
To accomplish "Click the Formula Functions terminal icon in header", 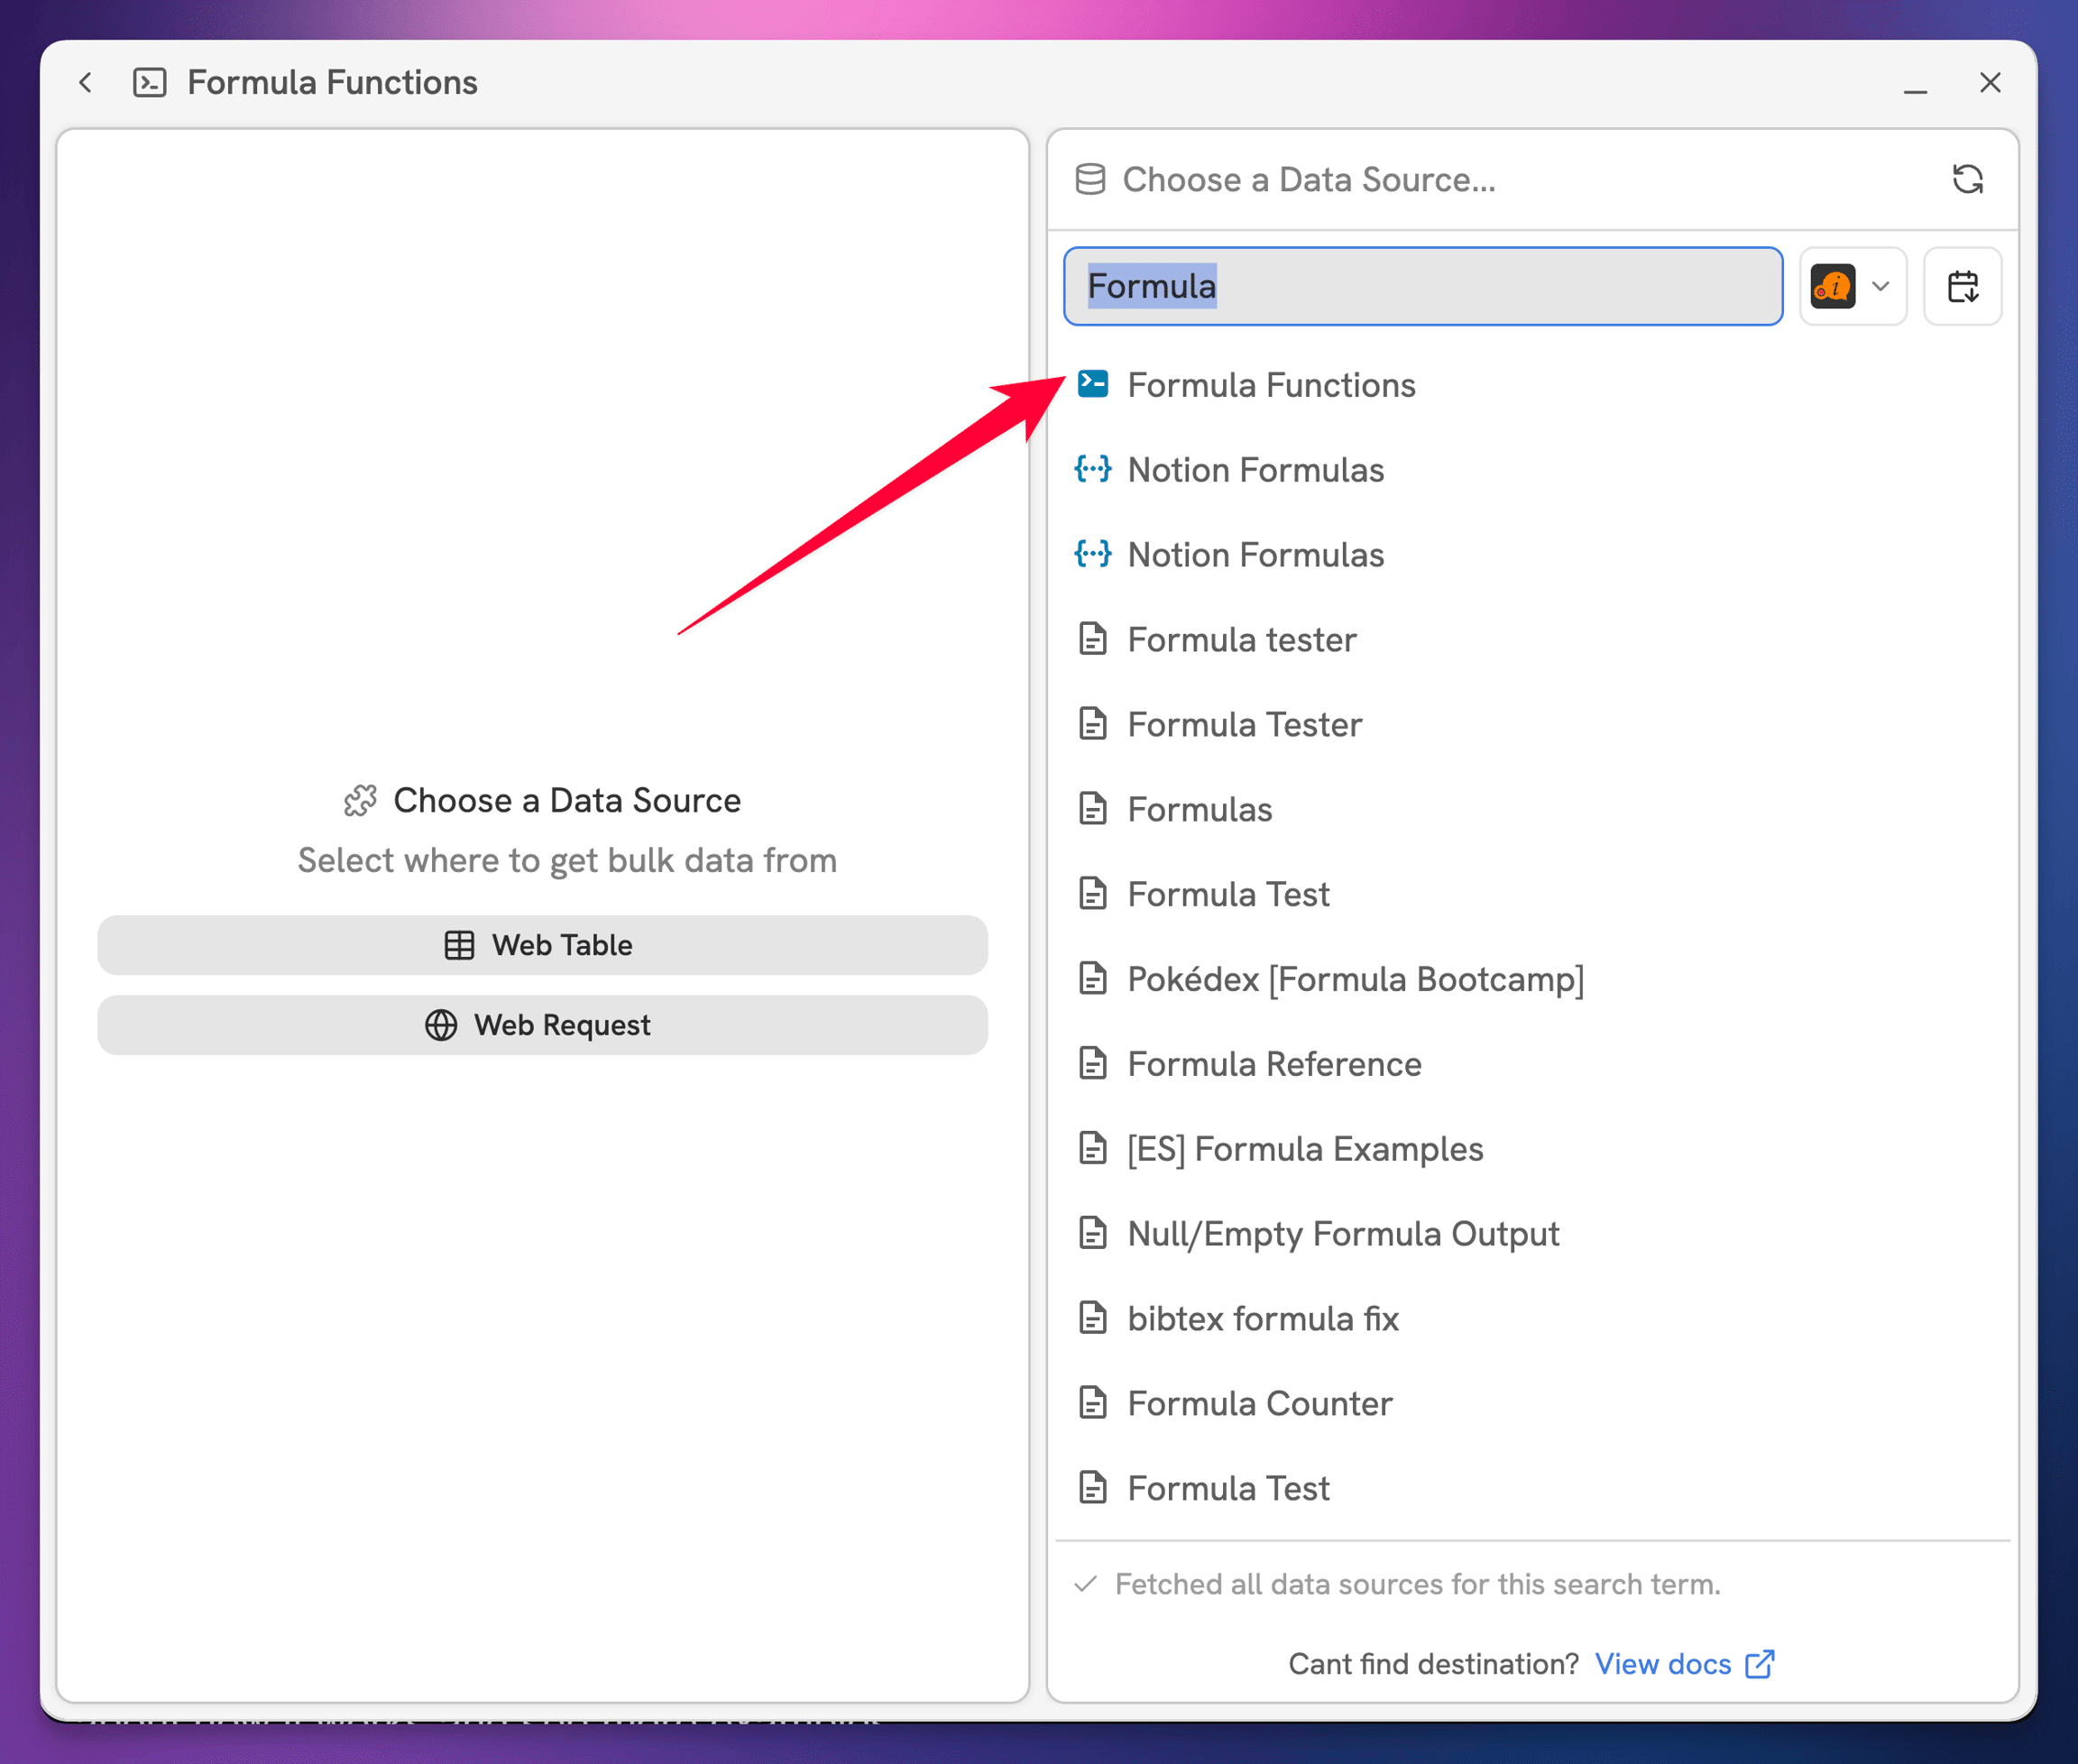I will tap(150, 82).
